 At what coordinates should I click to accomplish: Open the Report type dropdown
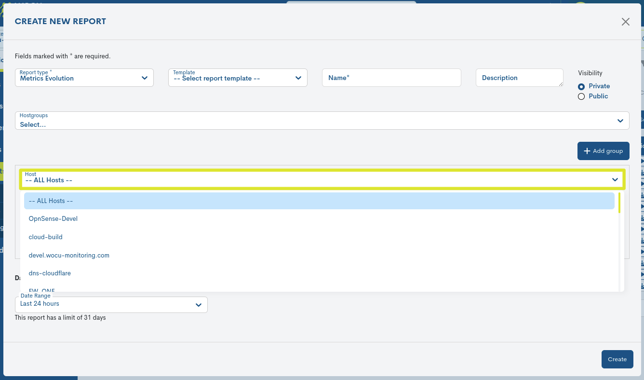(84, 78)
